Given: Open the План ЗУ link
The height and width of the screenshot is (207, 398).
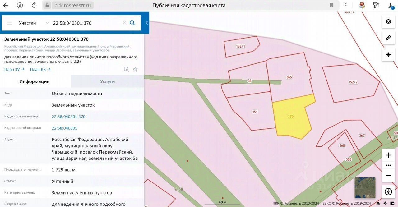Looking at the screenshot, I should [14, 69].
